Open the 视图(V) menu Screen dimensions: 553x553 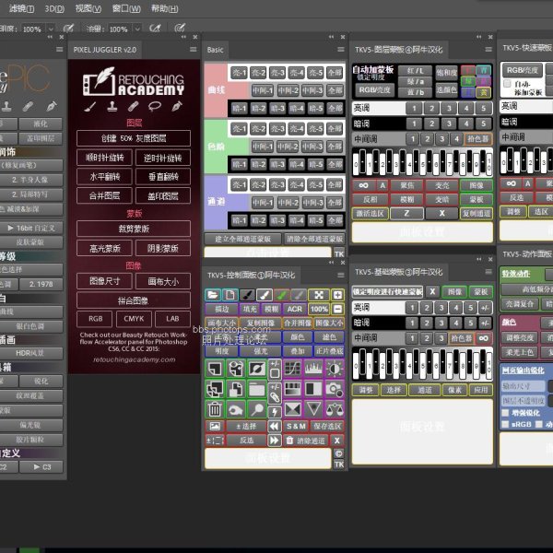88,8
